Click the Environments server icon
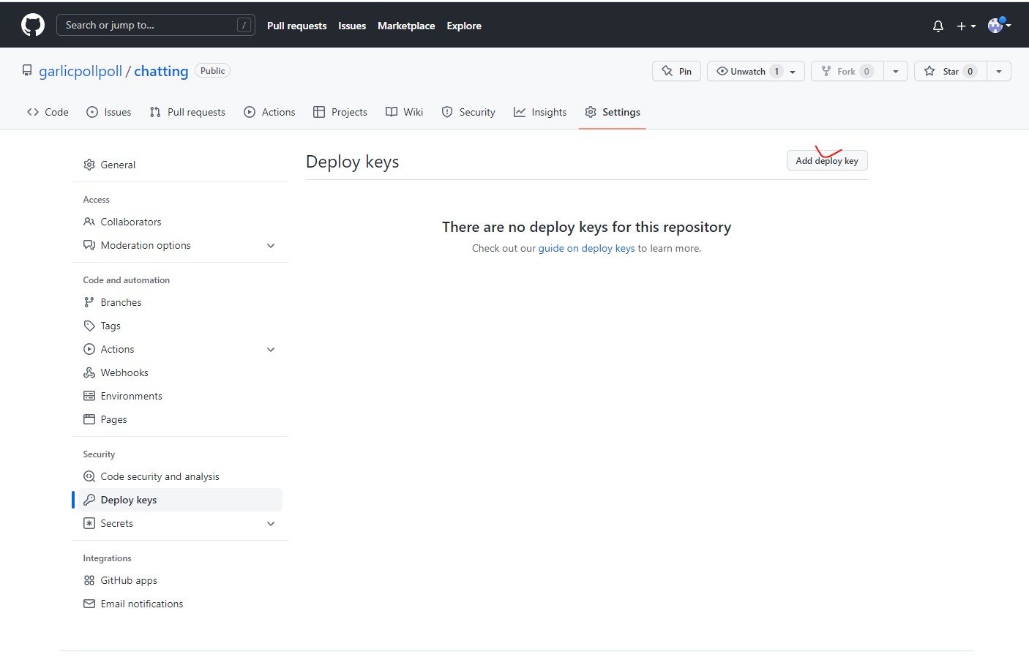This screenshot has height=660, width=1029. point(89,396)
